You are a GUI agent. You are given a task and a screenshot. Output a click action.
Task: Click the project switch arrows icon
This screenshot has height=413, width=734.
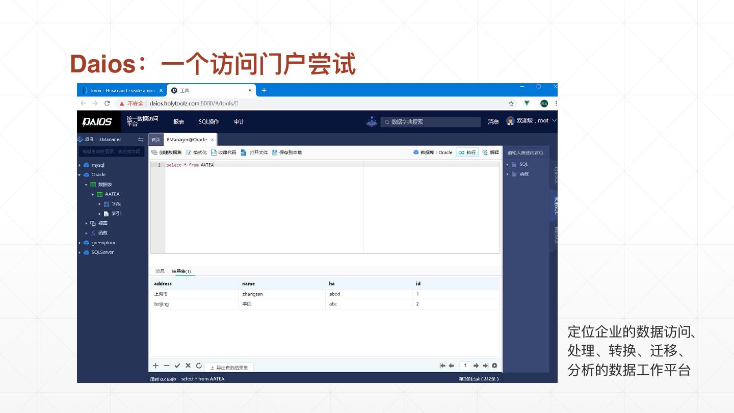point(141,139)
